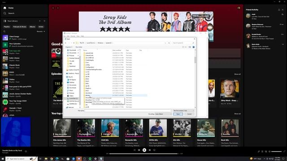Like the currently playing song heart icon

tap(26, 151)
